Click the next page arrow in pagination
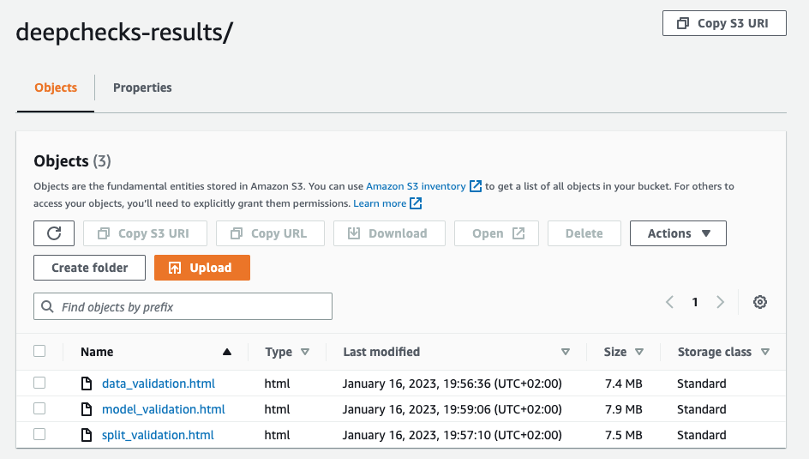The height and width of the screenshot is (459, 809). click(x=720, y=302)
